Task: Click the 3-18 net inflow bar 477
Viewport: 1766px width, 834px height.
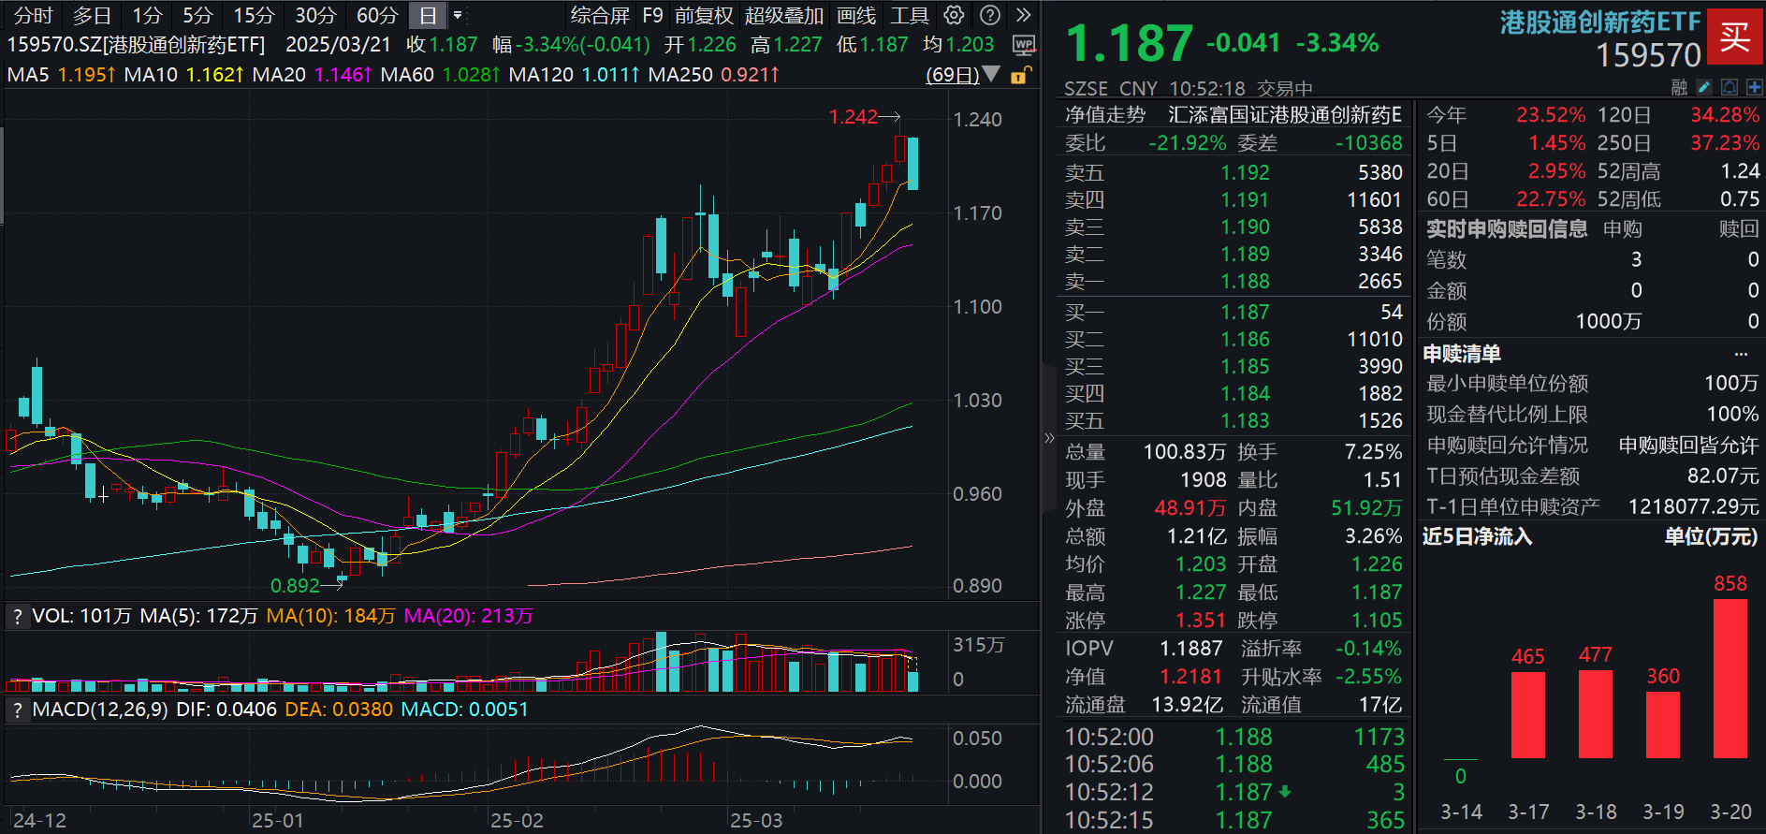Action: 1596,713
